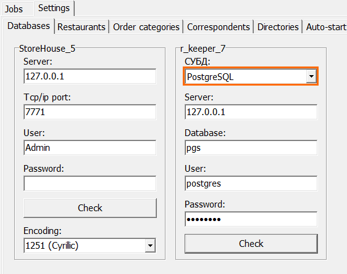
Task: Switch to the Settings tab
Action: 54,9
